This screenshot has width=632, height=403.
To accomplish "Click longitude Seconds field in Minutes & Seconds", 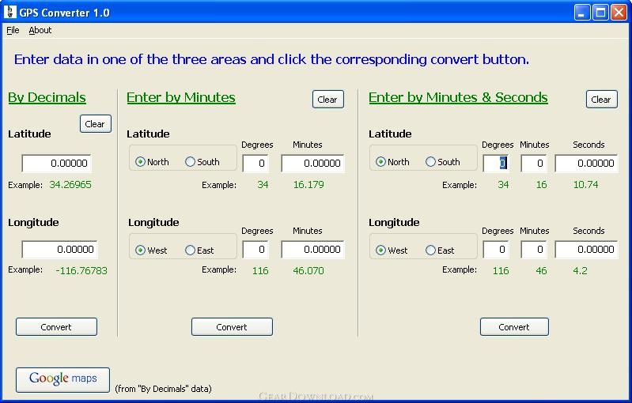I will [586, 249].
